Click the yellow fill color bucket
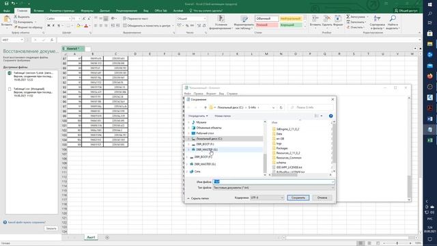 [x=79, y=26]
